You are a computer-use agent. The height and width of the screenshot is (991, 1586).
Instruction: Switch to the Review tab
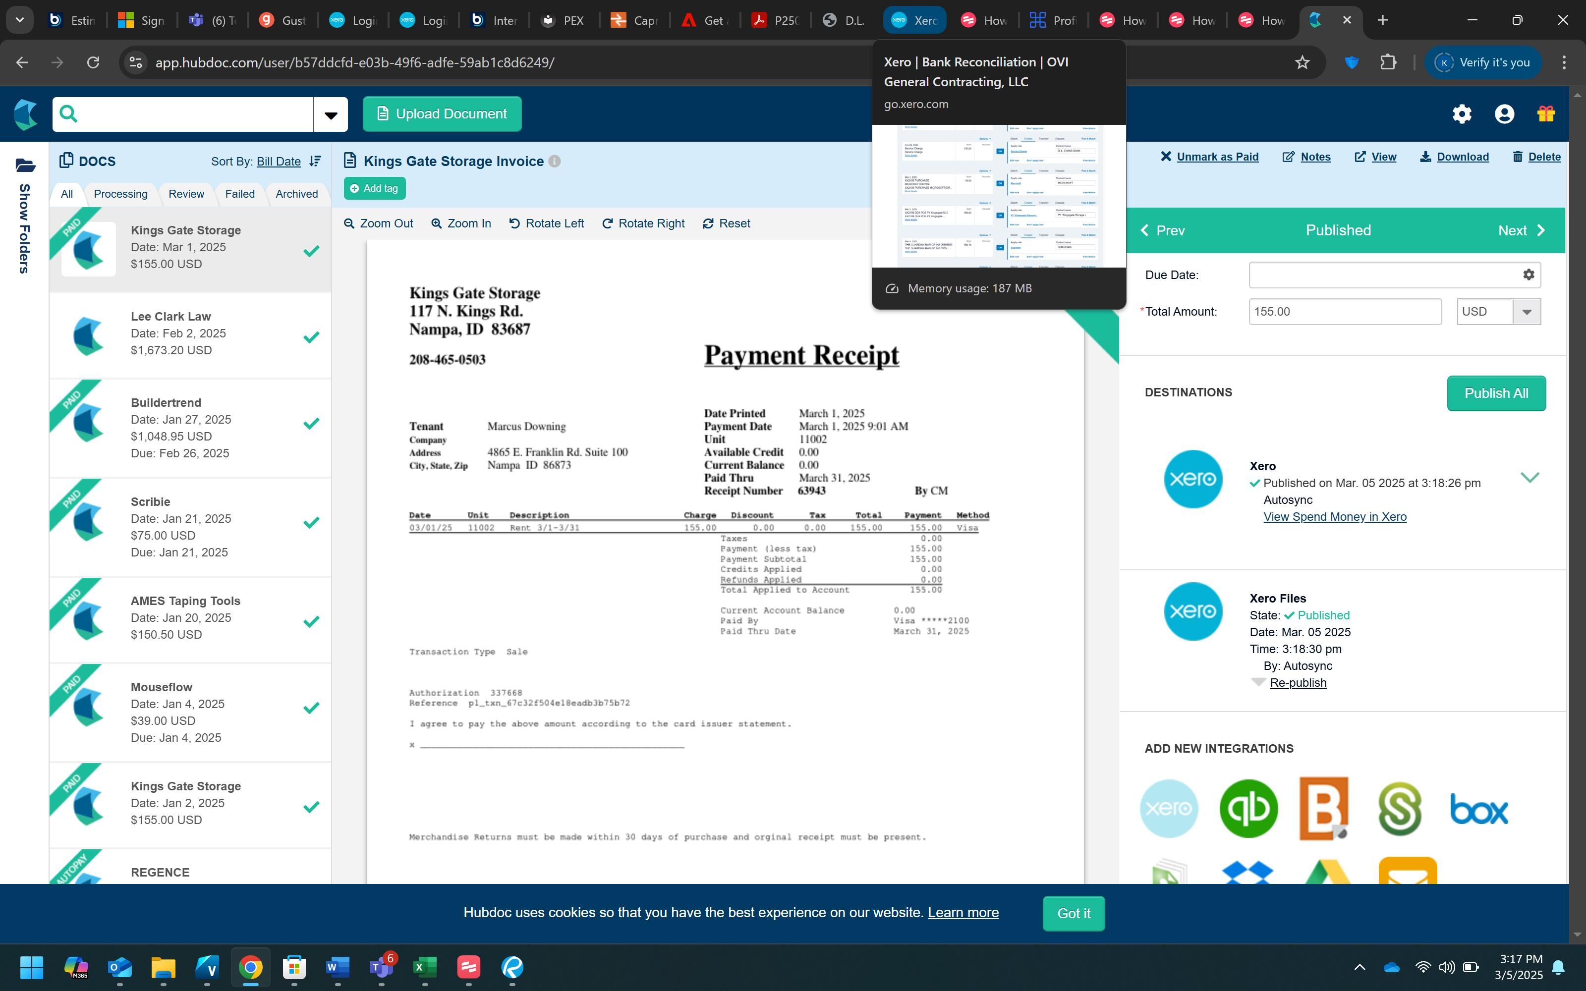186,194
